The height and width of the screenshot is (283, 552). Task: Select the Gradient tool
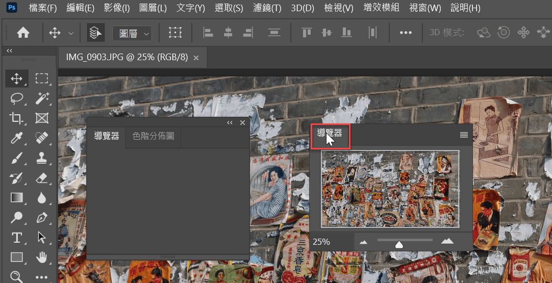[16, 198]
